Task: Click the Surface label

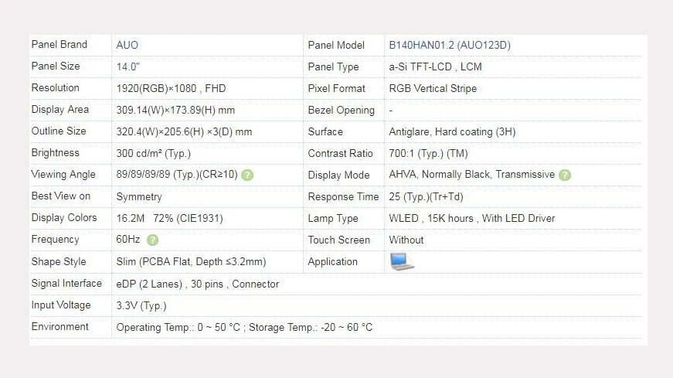Action: (x=325, y=132)
